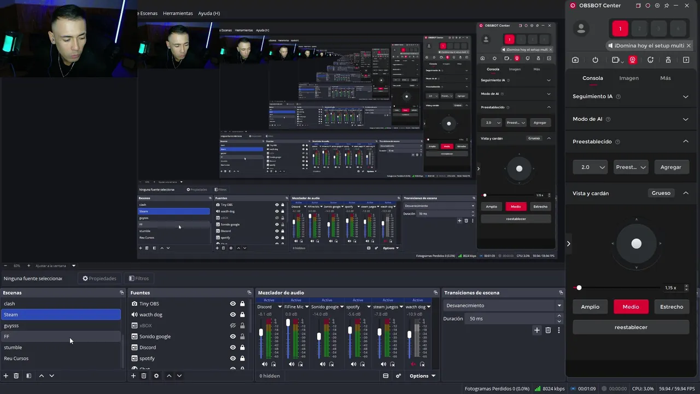Viewport: 700px width, 394px height.
Task: Hide the Tiny OBS source
Action: click(233, 304)
